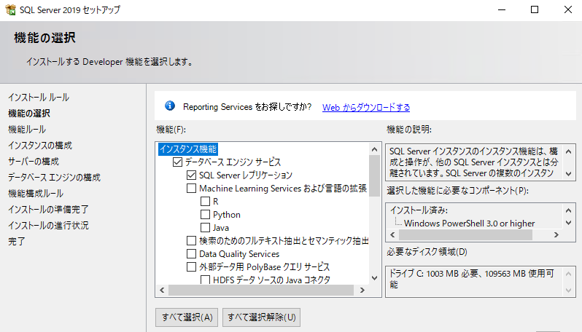Viewport: 582px width, 332px height.
Task: Click インストール済み: tree node
Action: (x=419, y=210)
